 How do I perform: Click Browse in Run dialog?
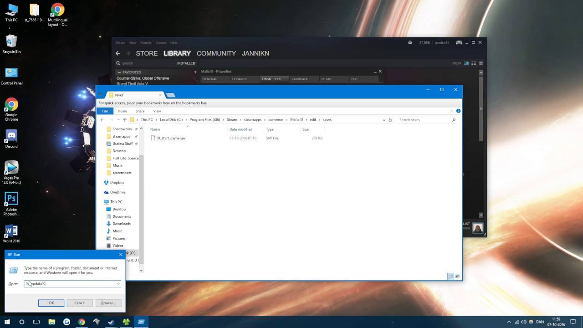pyautogui.click(x=108, y=303)
